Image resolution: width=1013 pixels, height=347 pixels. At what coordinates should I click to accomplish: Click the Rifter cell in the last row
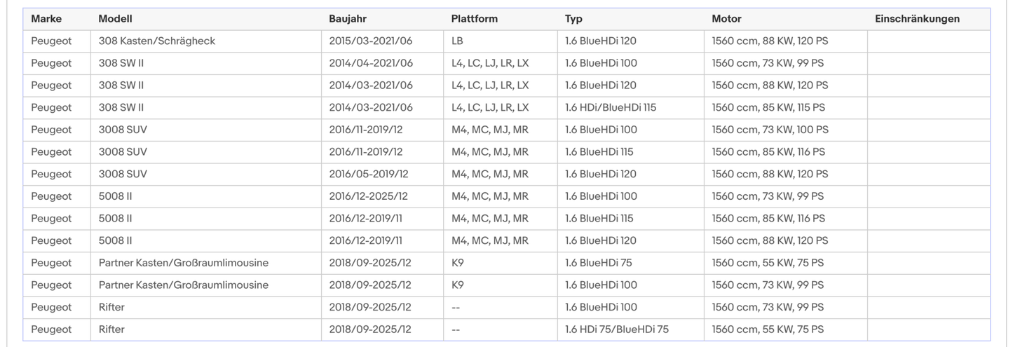click(111, 329)
